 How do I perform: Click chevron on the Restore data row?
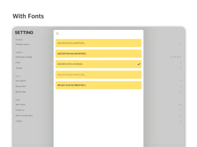[x=181, y=92]
